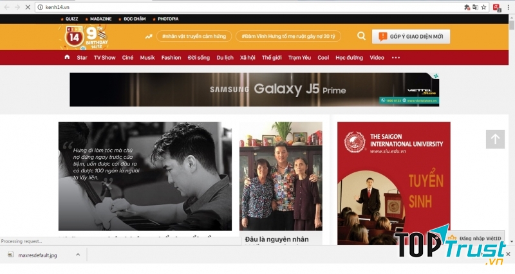Viewport: 515px width, 274px height.
Task: Bookmark this page with the star icon
Action: pyautogui.click(x=483, y=7)
